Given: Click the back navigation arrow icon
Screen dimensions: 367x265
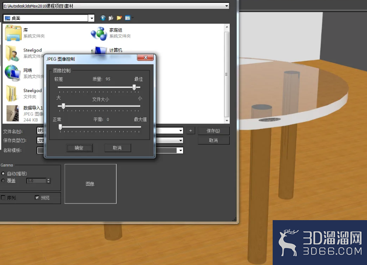Looking at the screenshot, I should point(103,18).
